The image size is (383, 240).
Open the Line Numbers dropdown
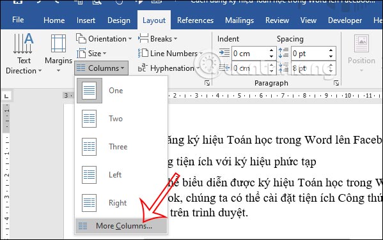pyautogui.click(x=170, y=54)
